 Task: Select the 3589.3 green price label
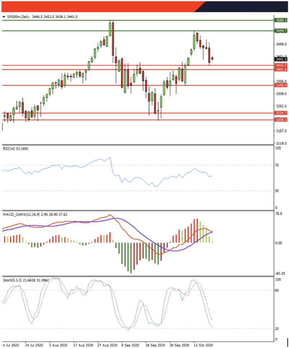tap(281, 21)
